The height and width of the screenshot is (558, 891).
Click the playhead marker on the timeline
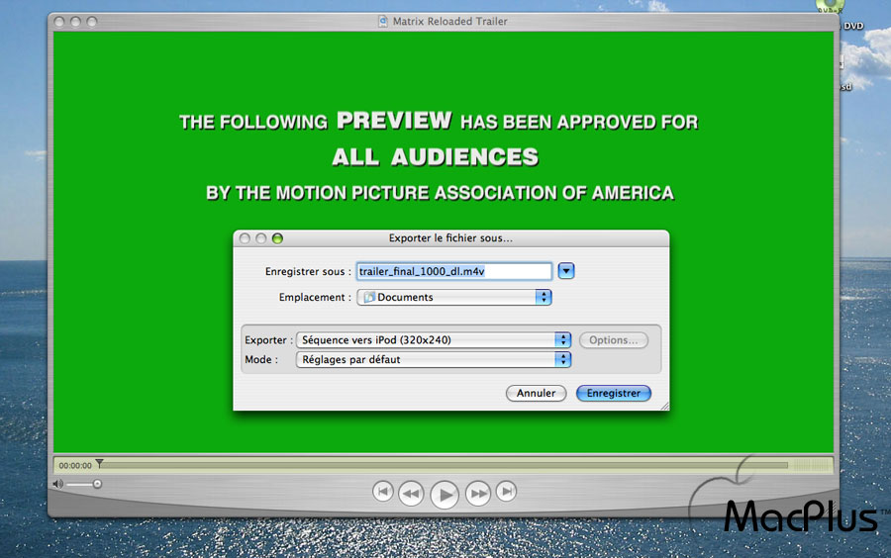(99, 463)
